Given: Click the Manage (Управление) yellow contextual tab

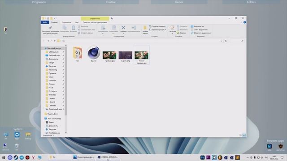Looking at the screenshot, I should (x=95, y=18).
